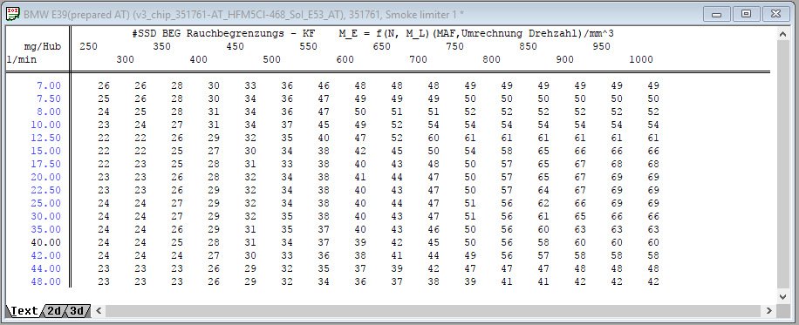Click the 850 column header

(529, 46)
